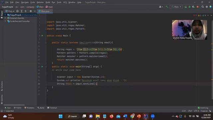Open the Code menu
The image size is (213, 120).
pyautogui.click(x=33, y=2)
